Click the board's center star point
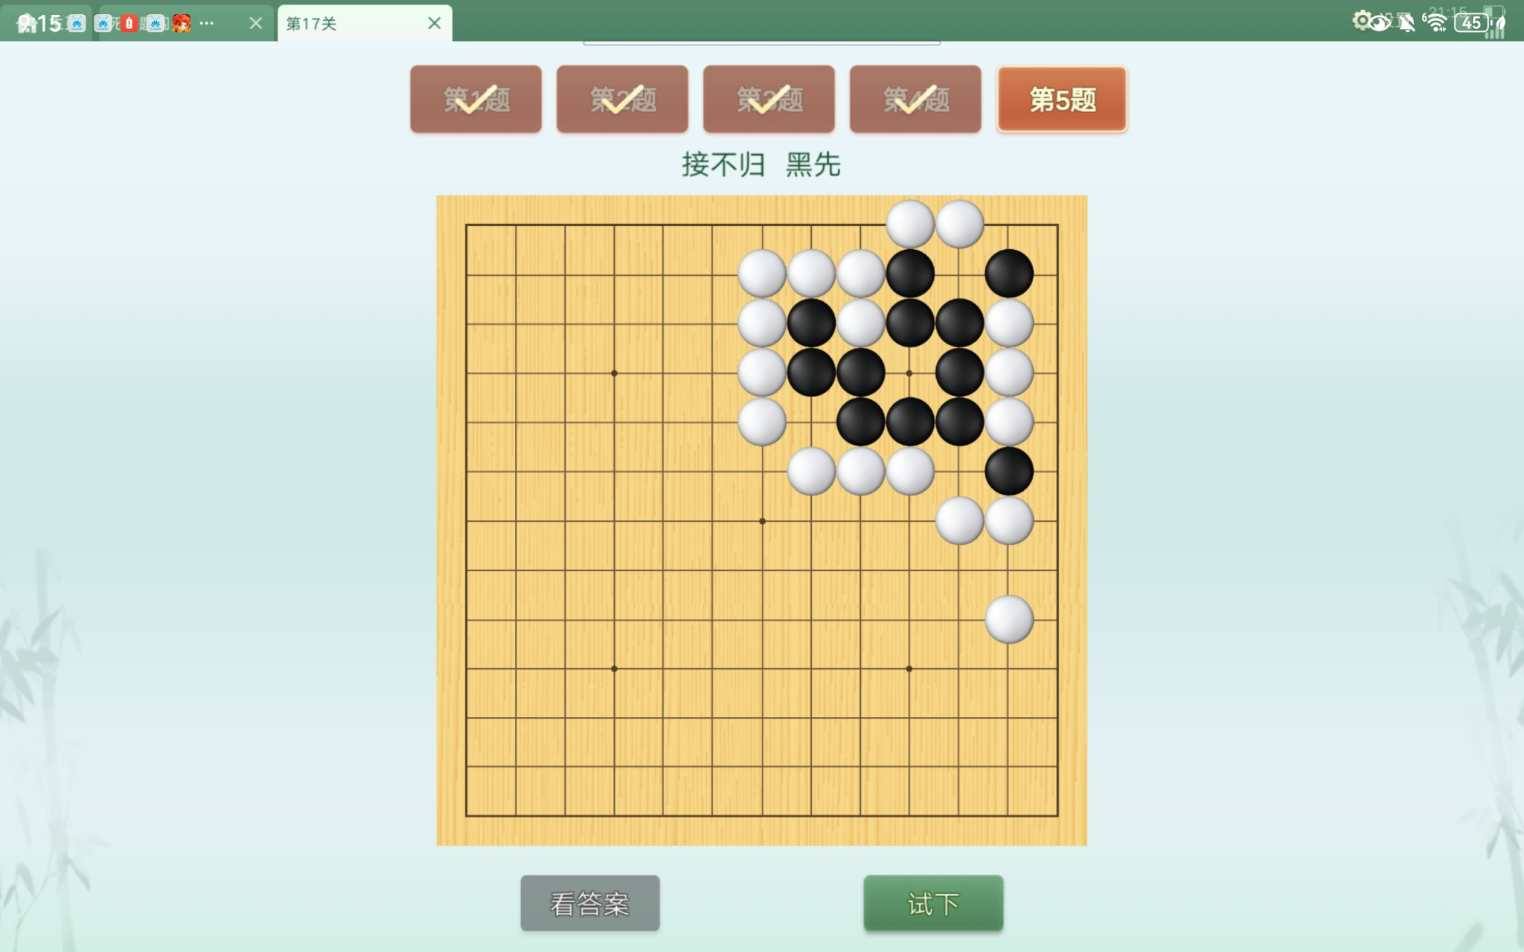 pos(762,521)
